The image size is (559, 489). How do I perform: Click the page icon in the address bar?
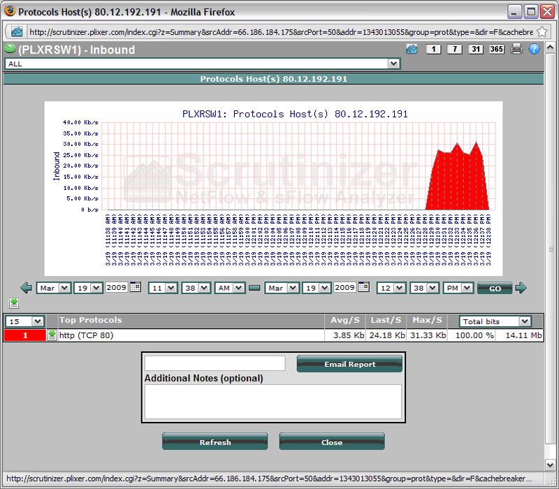(x=16, y=31)
